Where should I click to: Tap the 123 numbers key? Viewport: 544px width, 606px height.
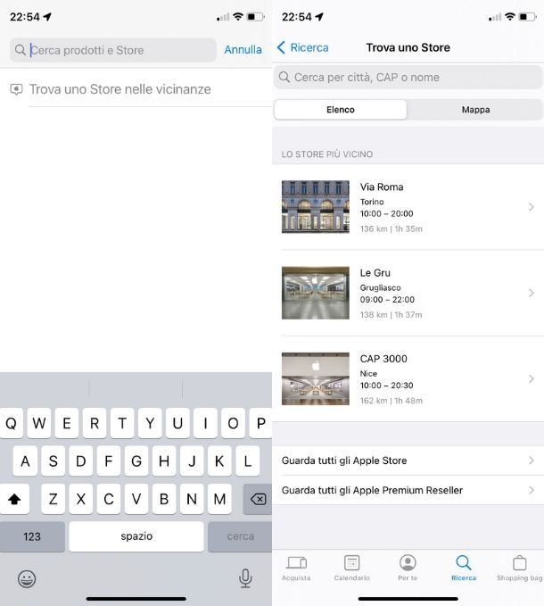[x=32, y=536]
